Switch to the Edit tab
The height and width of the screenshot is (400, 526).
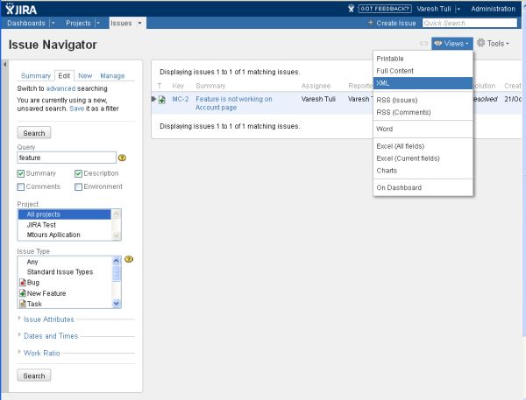[x=64, y=76]
